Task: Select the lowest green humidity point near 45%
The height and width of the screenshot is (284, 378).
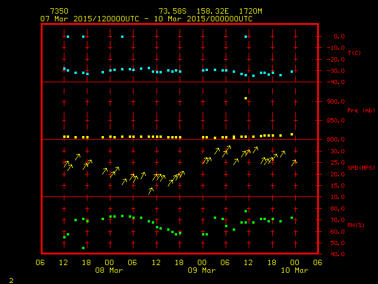Action: click(x=83, y=248)
